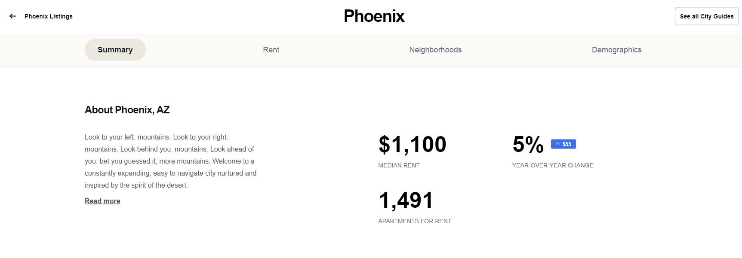
Task: Click the About Phoenix, AZ heading
Action: pyautogui.click(x=127, y=110)
